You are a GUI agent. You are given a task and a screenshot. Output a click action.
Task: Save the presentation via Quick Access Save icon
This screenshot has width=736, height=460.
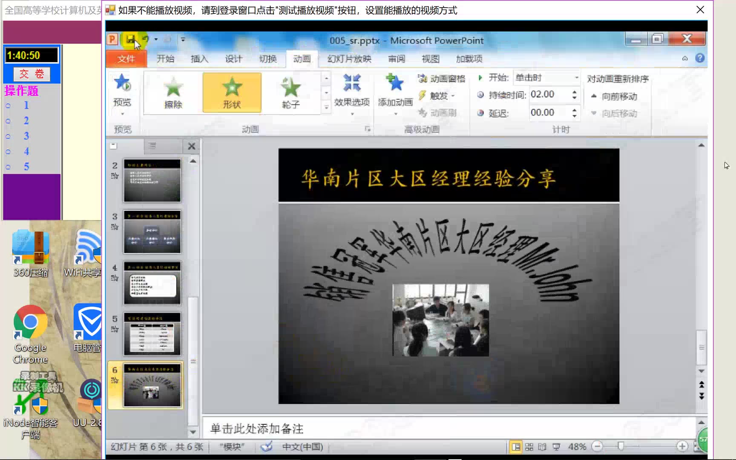pyautogui.click(x=130, y=39)
